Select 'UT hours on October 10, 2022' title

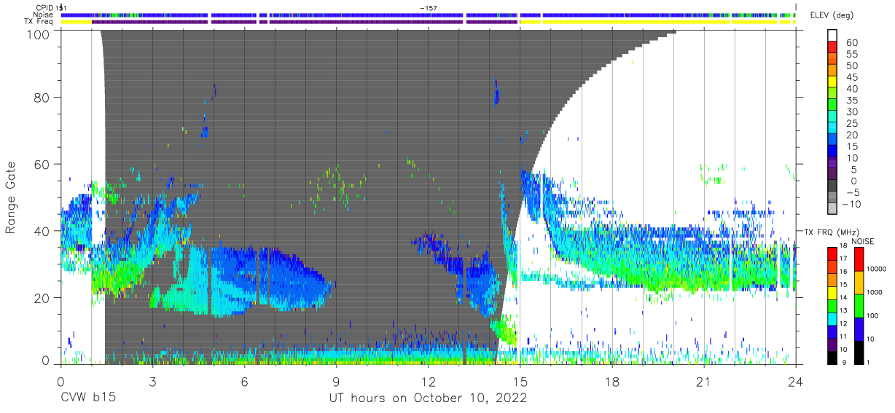tap(427, 398)
